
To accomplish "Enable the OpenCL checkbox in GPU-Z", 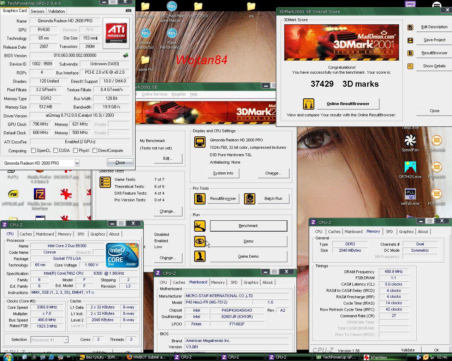I will coord(33,151).
